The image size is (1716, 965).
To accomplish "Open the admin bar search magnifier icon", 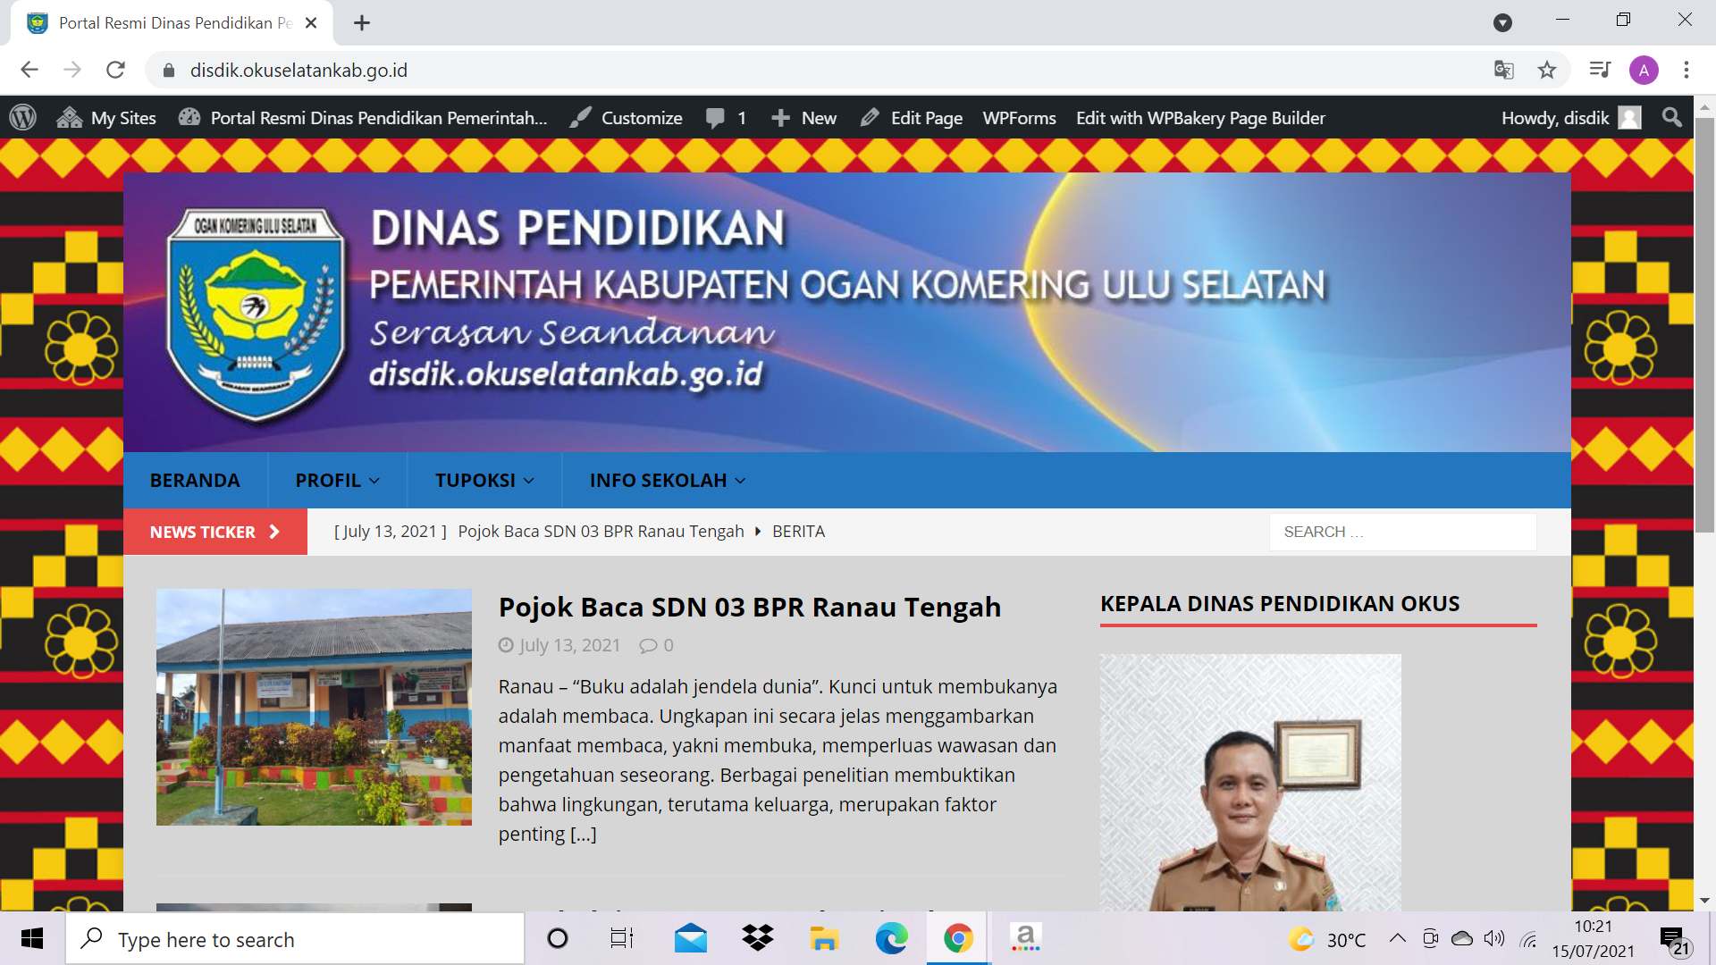I will 1671,118.
